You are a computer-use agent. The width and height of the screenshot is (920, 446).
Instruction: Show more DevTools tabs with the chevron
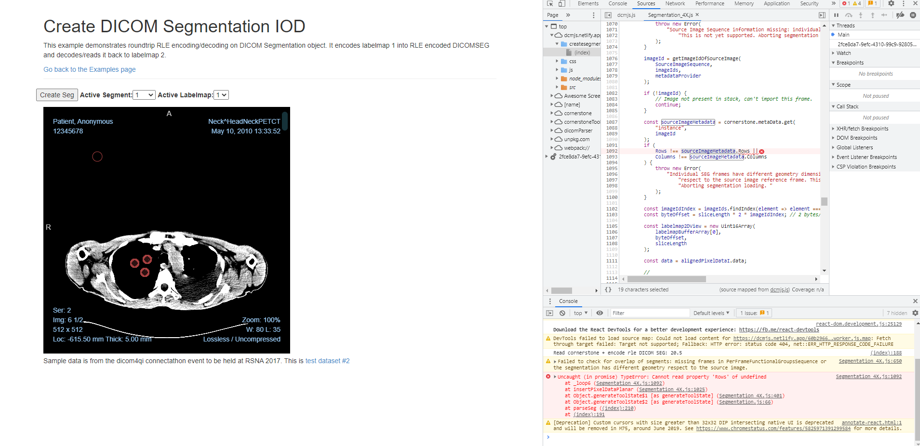click(834, 3)
